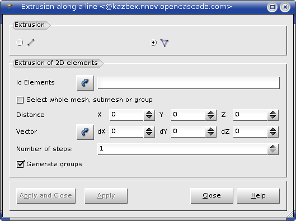Increase Number of steps with up arrow
Viewport: 296px width, 221px height.
click(x=272, y=147)
